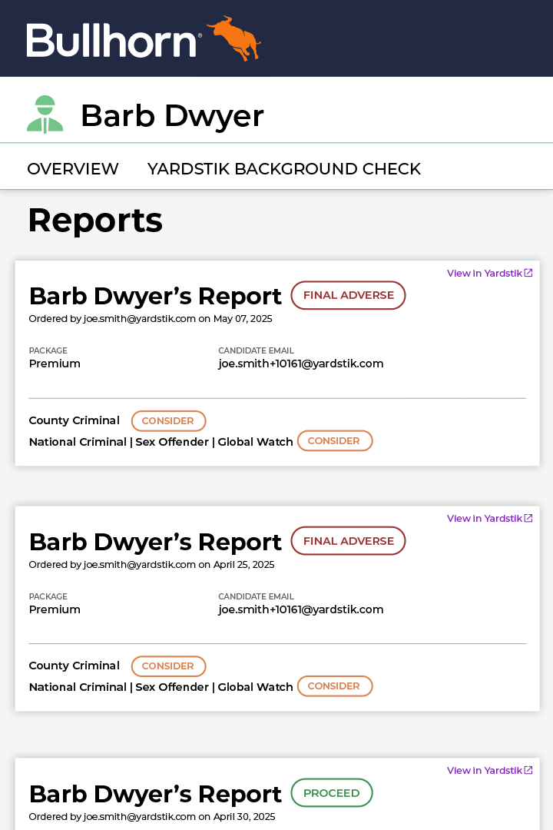
Task: Click County Criminal Consider badge, May 07 report
Action: pos(168,421)
